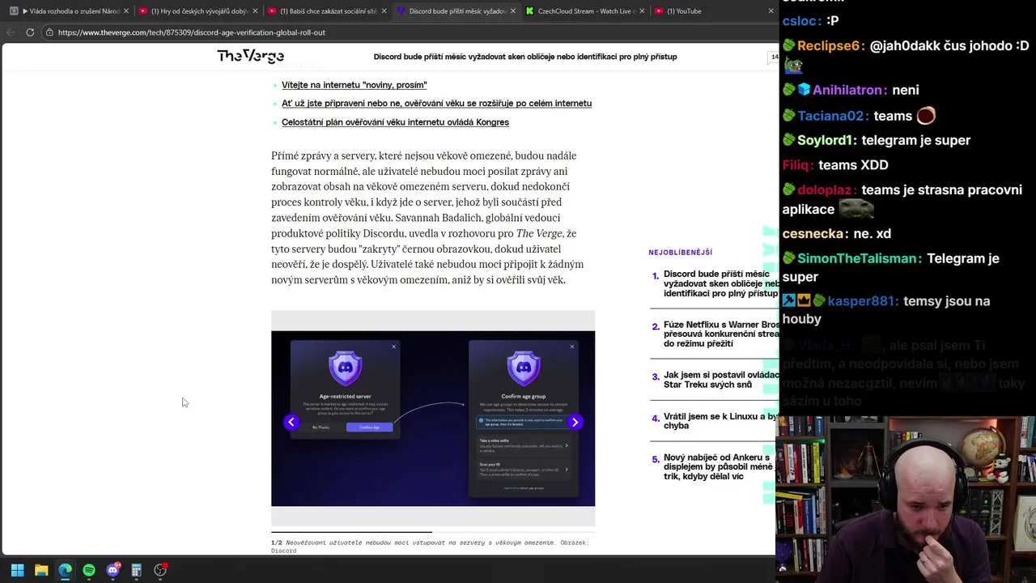Click chat username cesnecka
Image resolution: width=1036 pixels, height=583 pixels.
tap(814, 233)
